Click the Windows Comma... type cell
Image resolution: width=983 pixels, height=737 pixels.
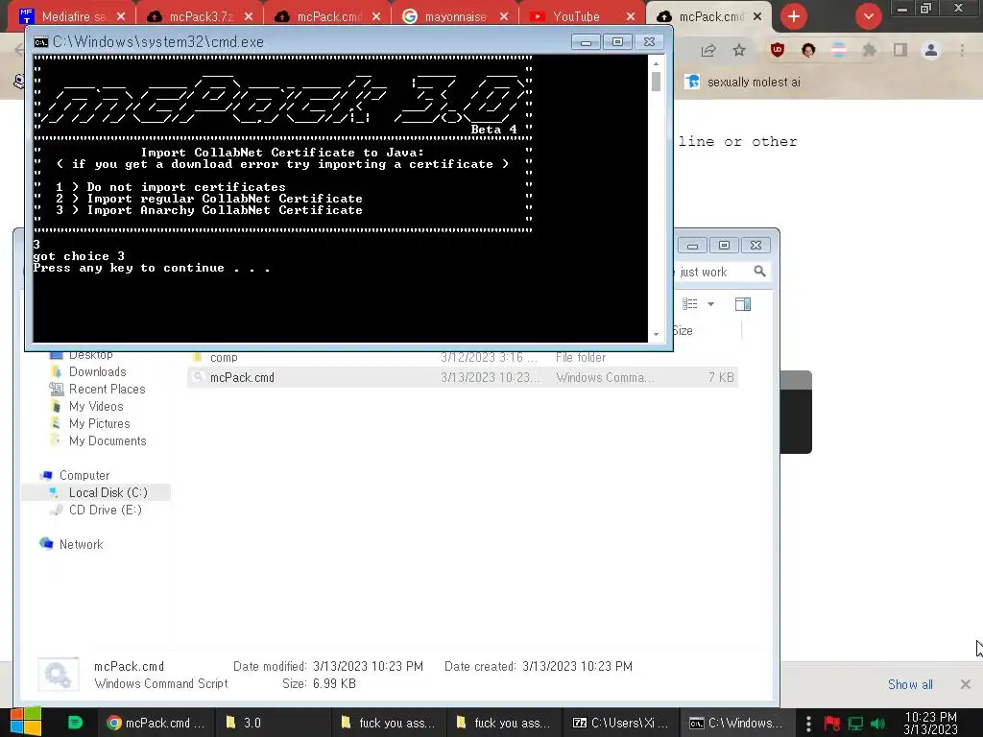point(605,377)
